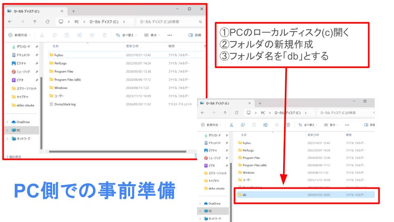Viewport: 394px width, 222px height.
Task: Go up one level in back Explorer window
Action: coord(35,22)
